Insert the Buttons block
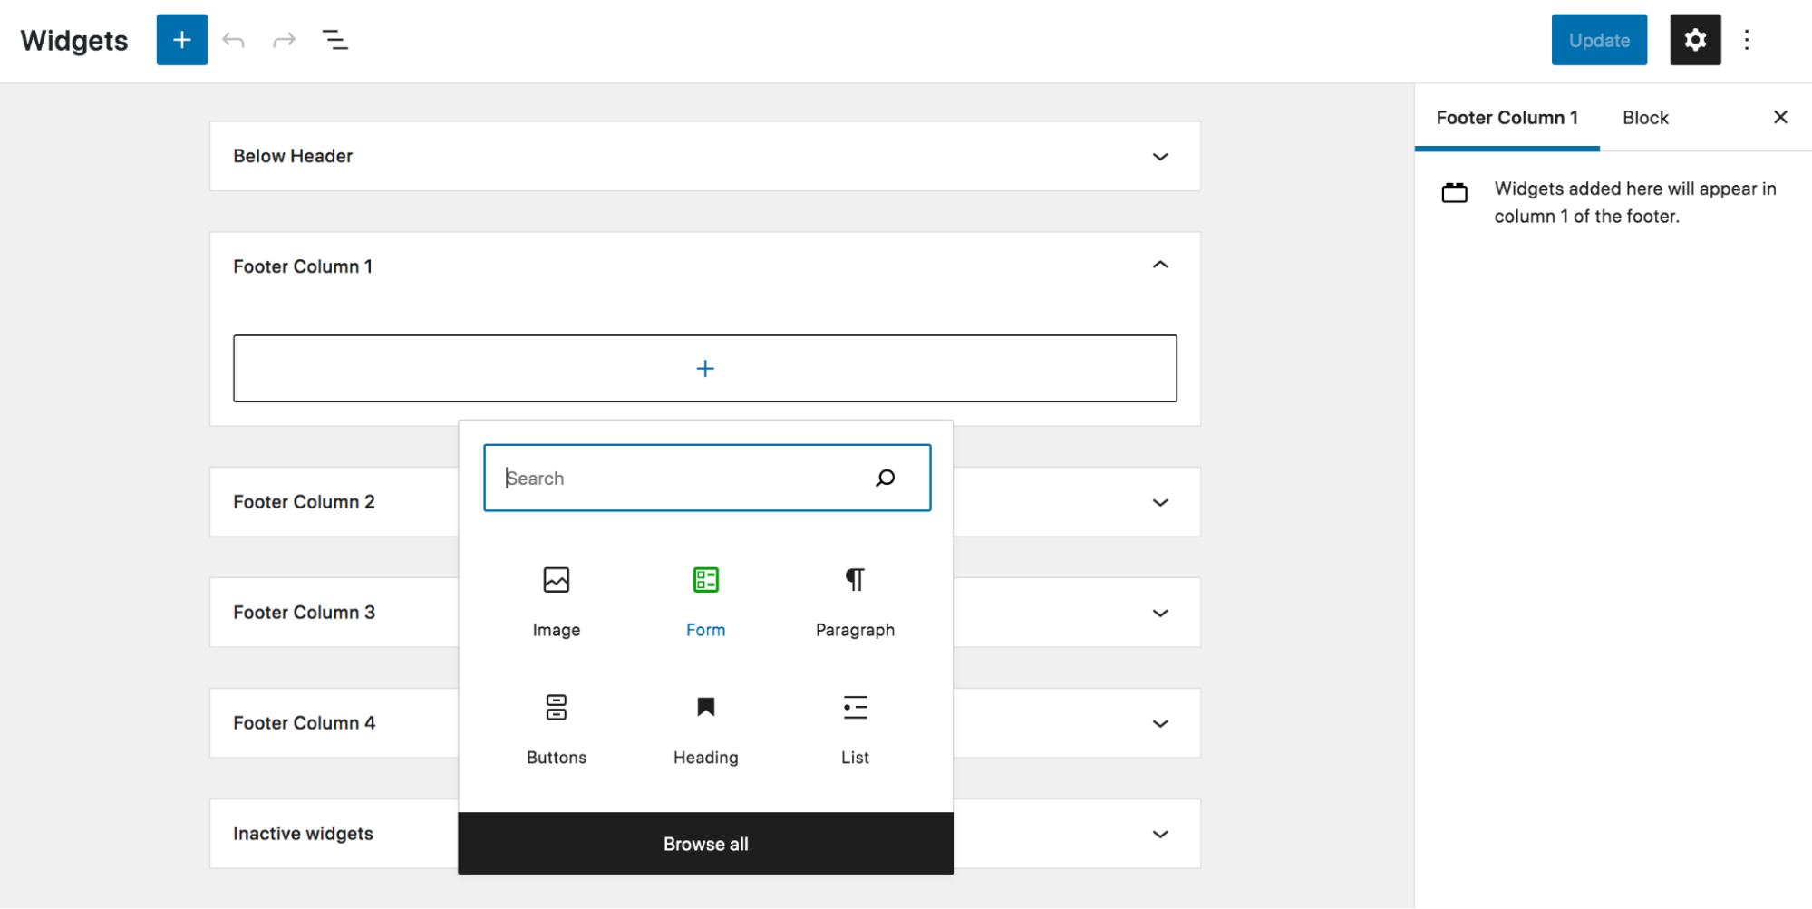 coord(557,730)
